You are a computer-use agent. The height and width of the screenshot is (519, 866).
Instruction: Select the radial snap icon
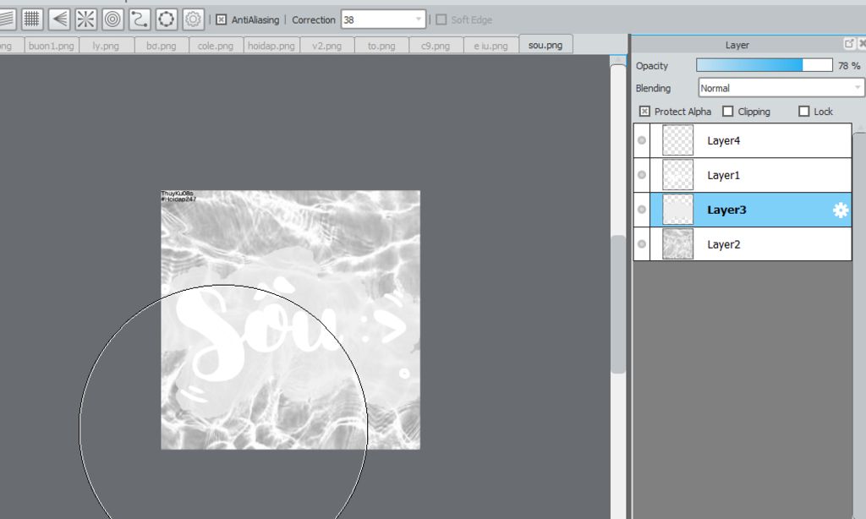point(85,19)
